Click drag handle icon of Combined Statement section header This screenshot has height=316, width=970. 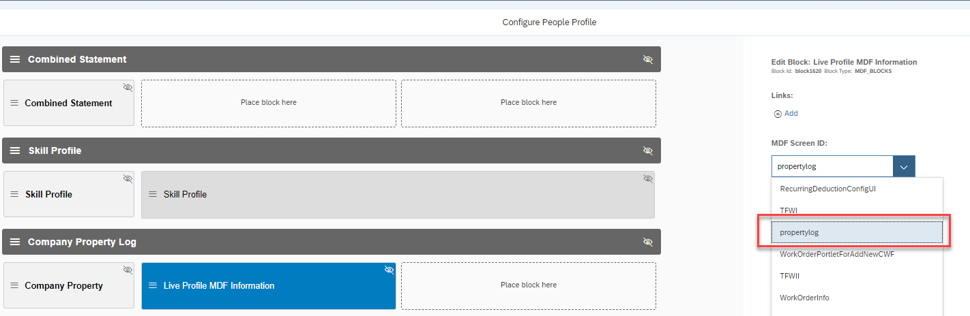[15, 59]
